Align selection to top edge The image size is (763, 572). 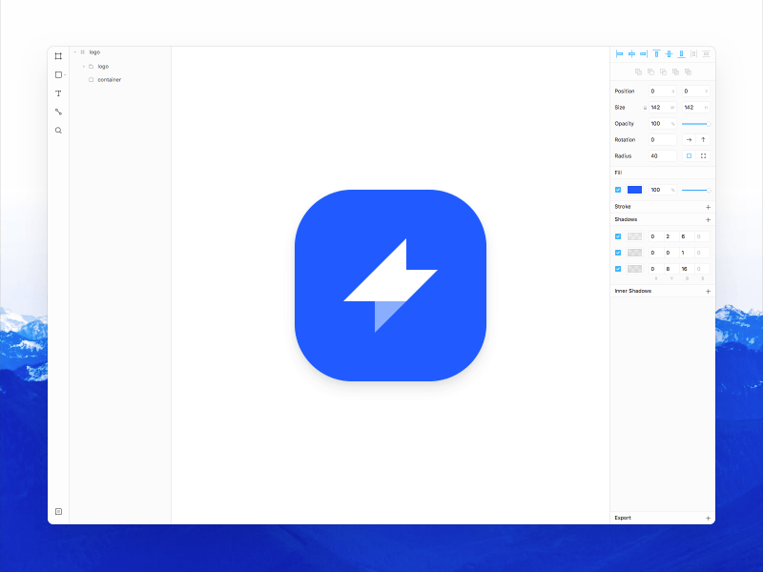[656, 54]
